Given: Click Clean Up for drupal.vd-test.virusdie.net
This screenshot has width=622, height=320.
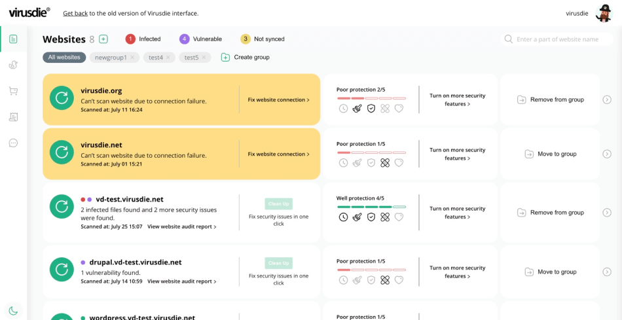Looking at the screenshot, I should [x=278, y=263].
